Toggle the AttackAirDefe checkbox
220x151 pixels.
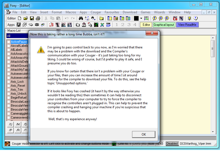click(9, 62)
